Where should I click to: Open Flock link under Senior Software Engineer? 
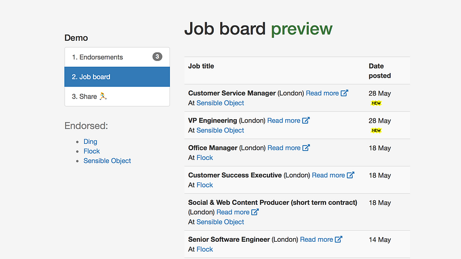pos(205,249)
